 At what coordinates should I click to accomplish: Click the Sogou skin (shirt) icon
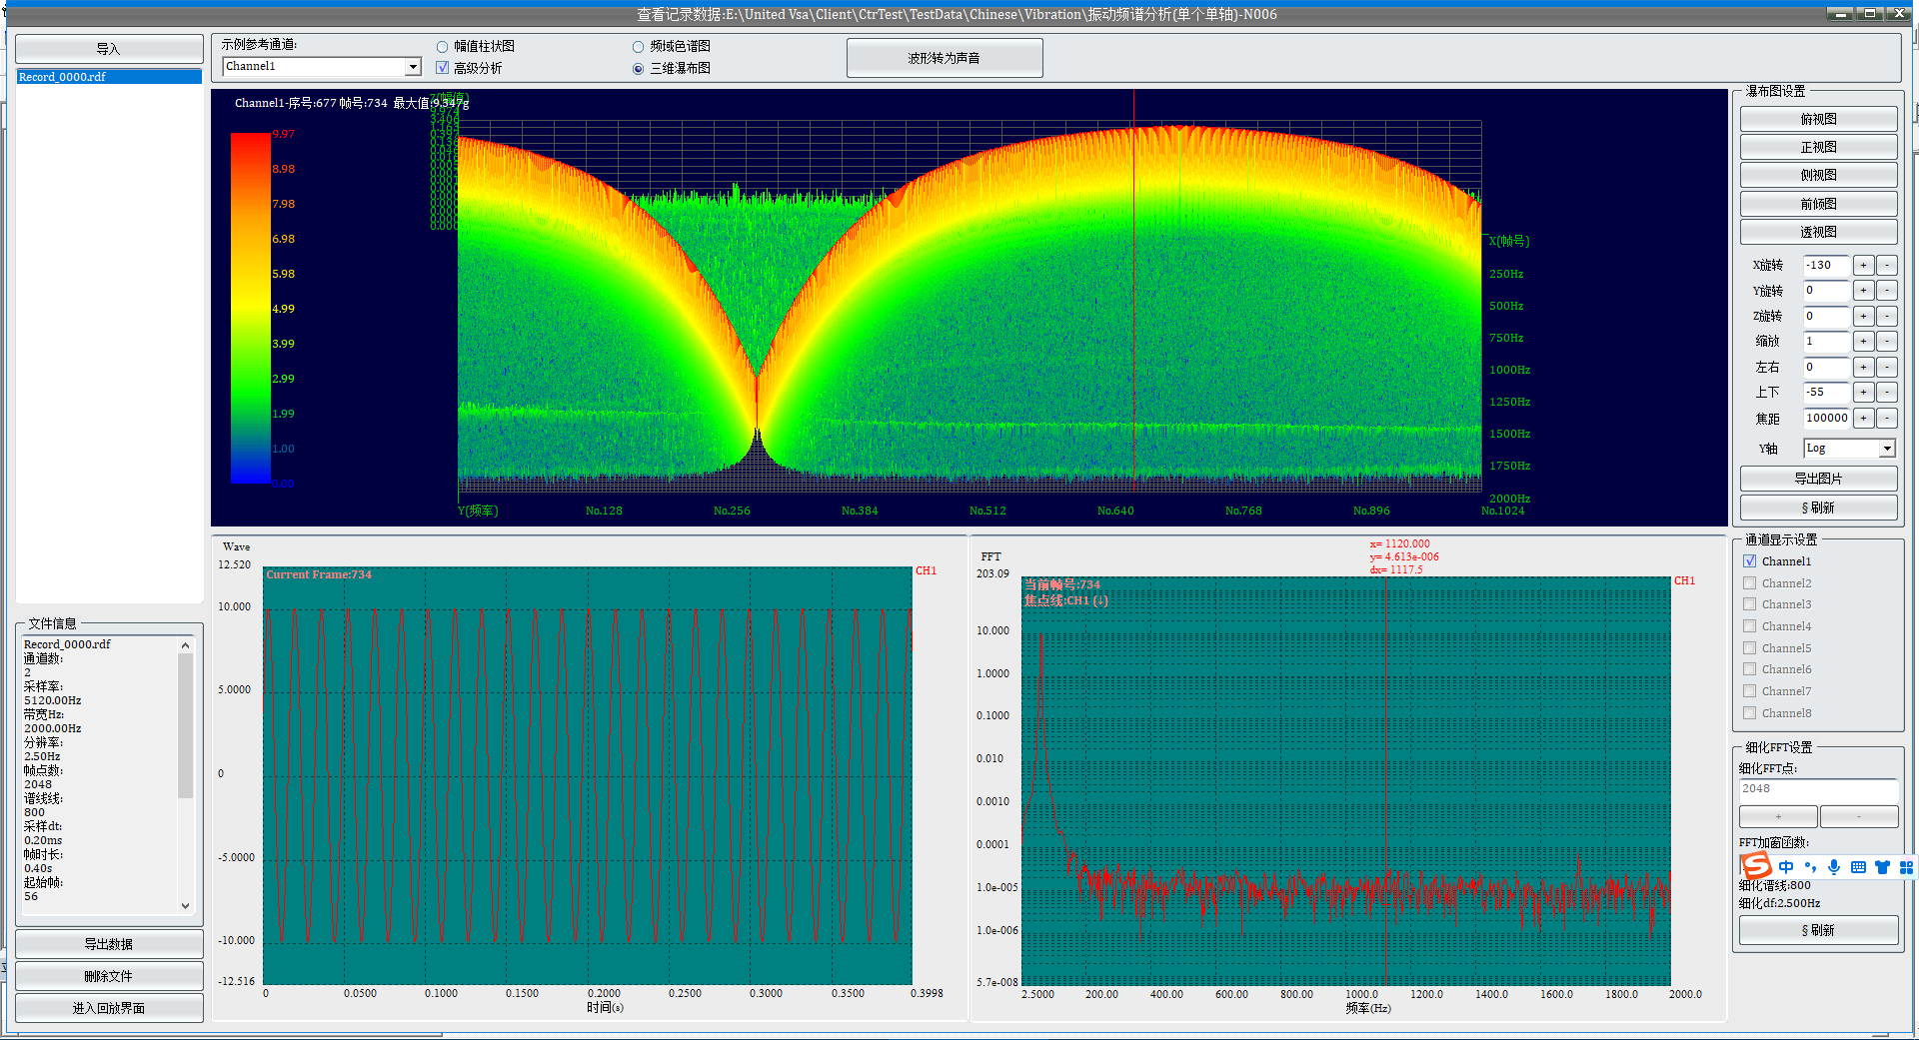click(1882, 867)
